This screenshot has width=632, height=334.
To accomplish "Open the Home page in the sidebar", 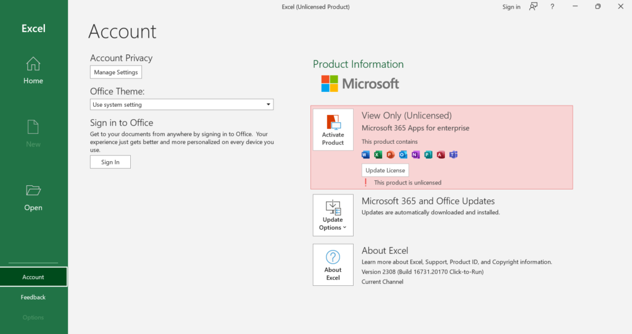I will tap(33, 70).
